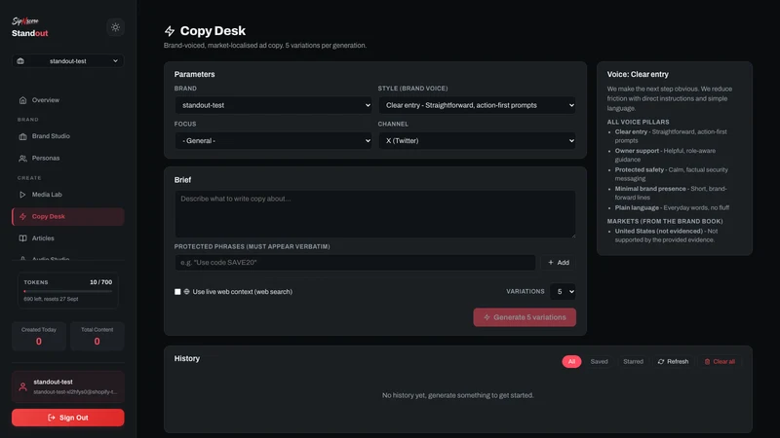Enable Use live web context checkbox
This screenshot has height=438, width=780.
click(177, 291)
